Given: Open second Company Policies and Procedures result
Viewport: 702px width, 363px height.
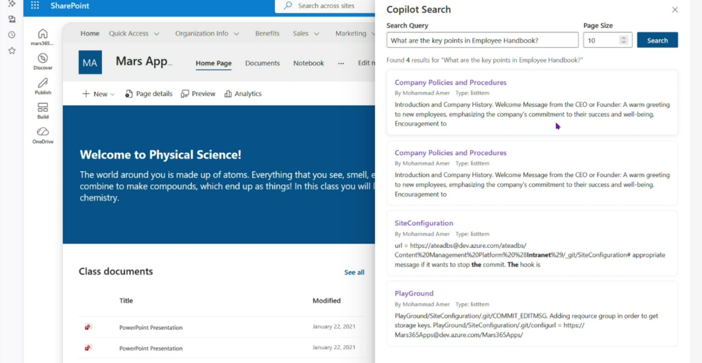Looking at the screenshot, I should click(450, 153).
